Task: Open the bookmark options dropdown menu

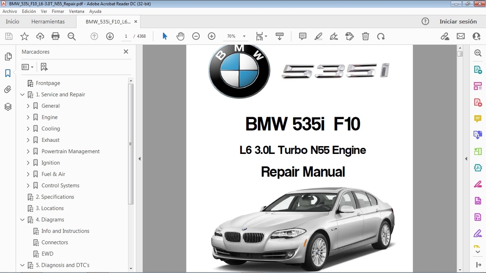Action: (27, 67)
